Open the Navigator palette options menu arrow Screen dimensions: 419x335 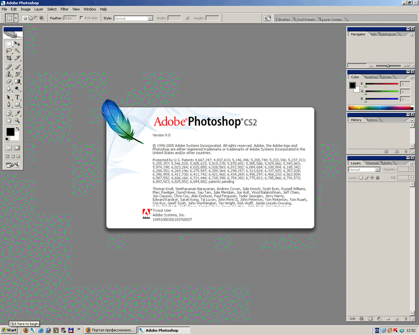pyautogui.click(x=412, y=35)
